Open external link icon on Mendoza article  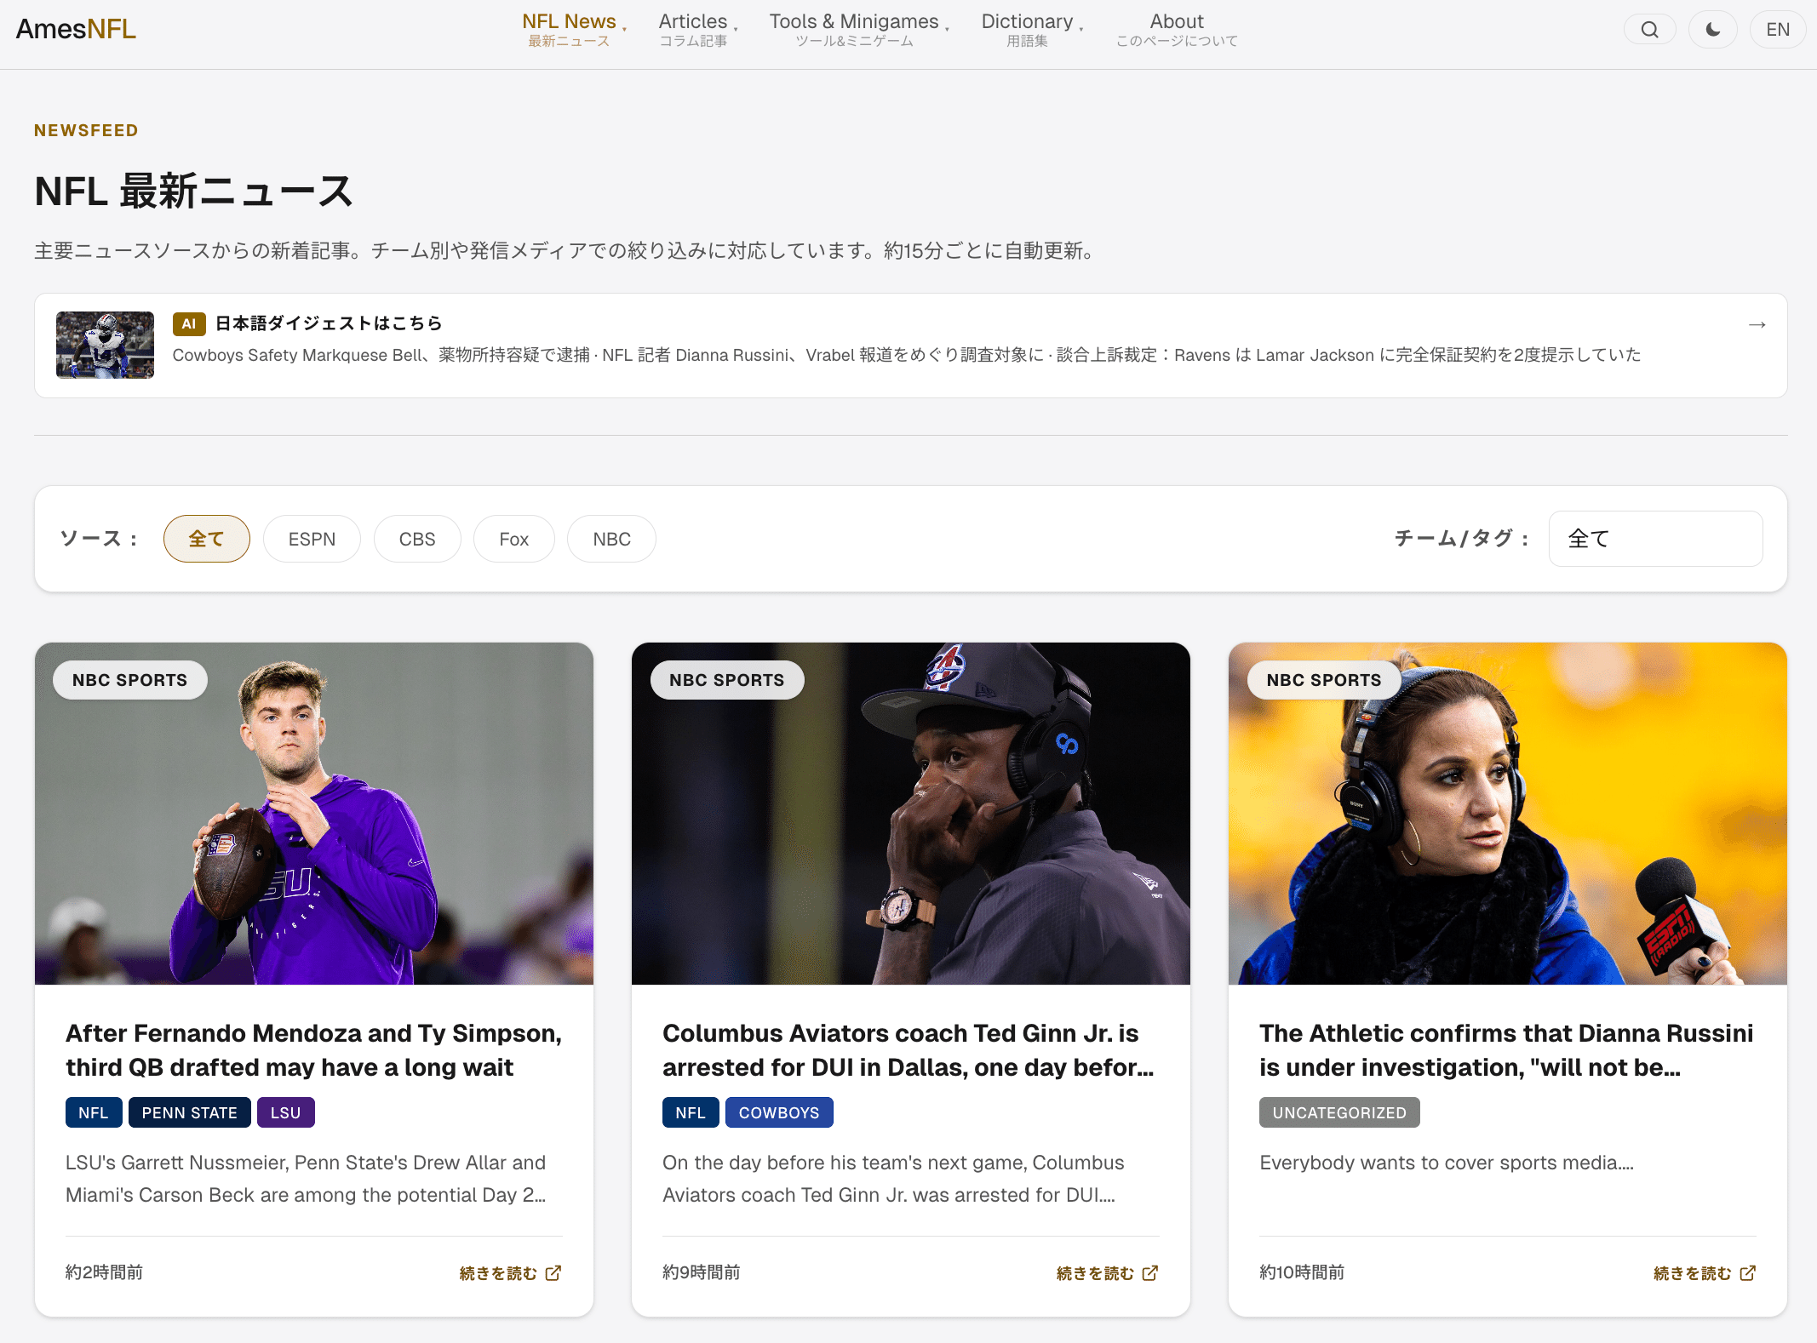pos(553,1272)
